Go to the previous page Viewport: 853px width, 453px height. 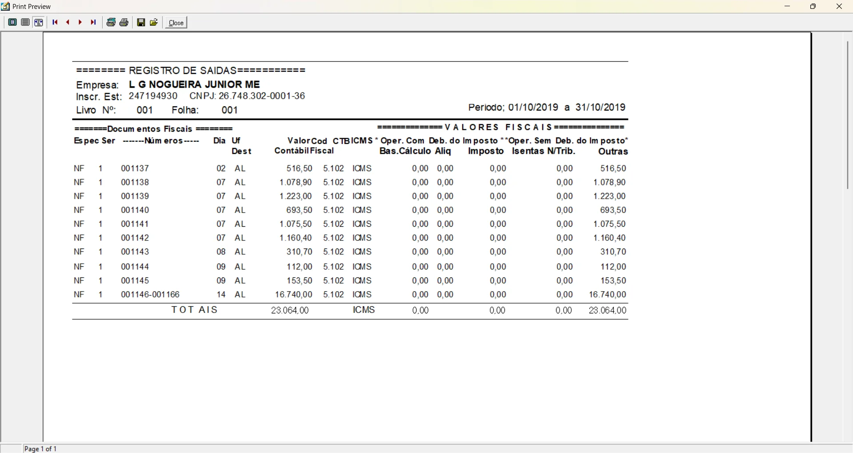[68, 23]
